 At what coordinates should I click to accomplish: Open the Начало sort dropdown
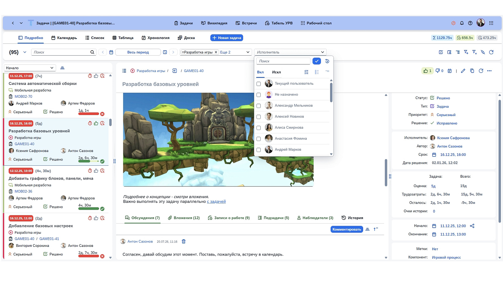coord(30,68)
